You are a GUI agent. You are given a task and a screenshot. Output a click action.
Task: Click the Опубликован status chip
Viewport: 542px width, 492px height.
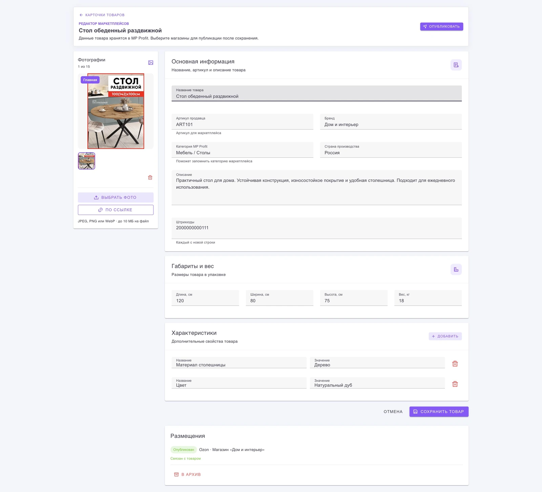click(184, 450)
